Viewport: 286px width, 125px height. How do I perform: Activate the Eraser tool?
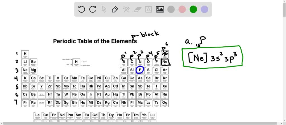pos(137,9)
